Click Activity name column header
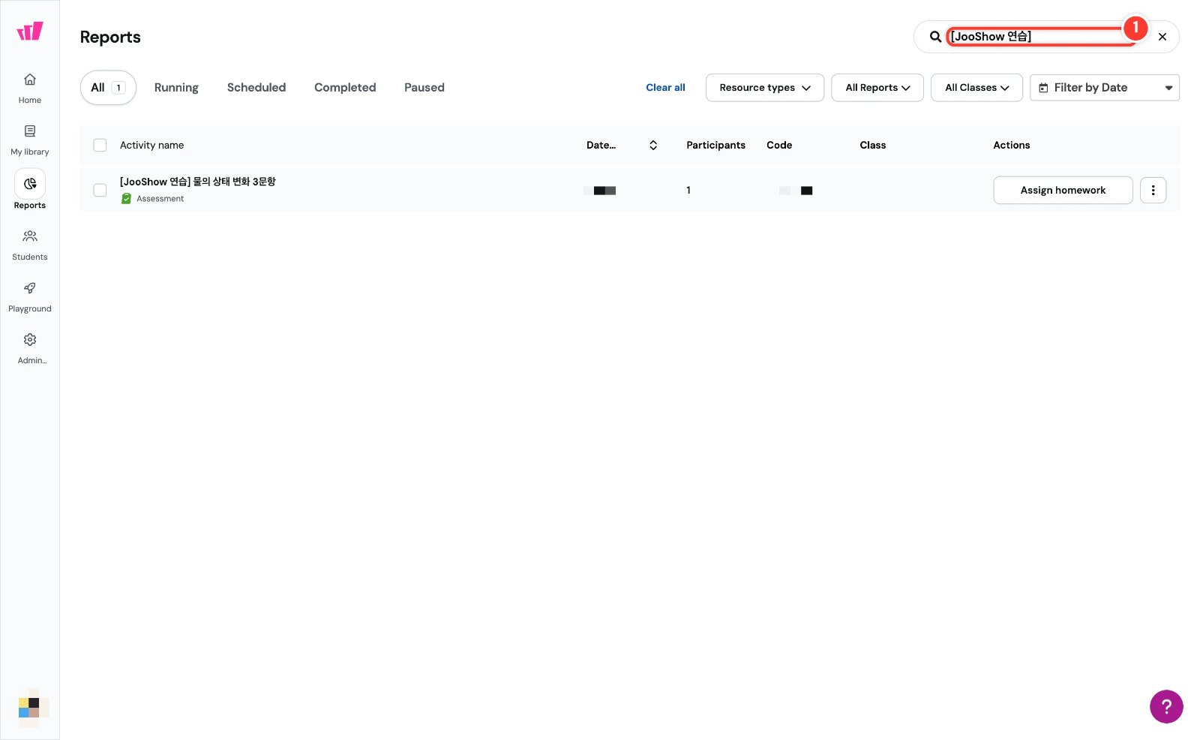 coord(151,146)
